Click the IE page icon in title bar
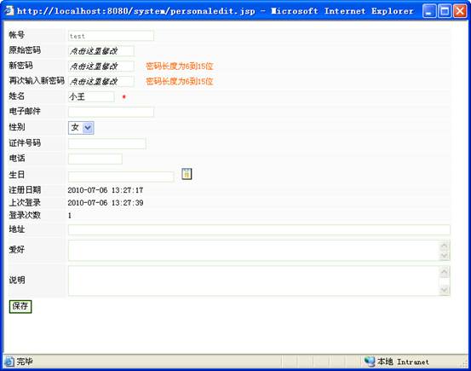The image size is (471, 371). pyautogui.click(x=9, y=11)
